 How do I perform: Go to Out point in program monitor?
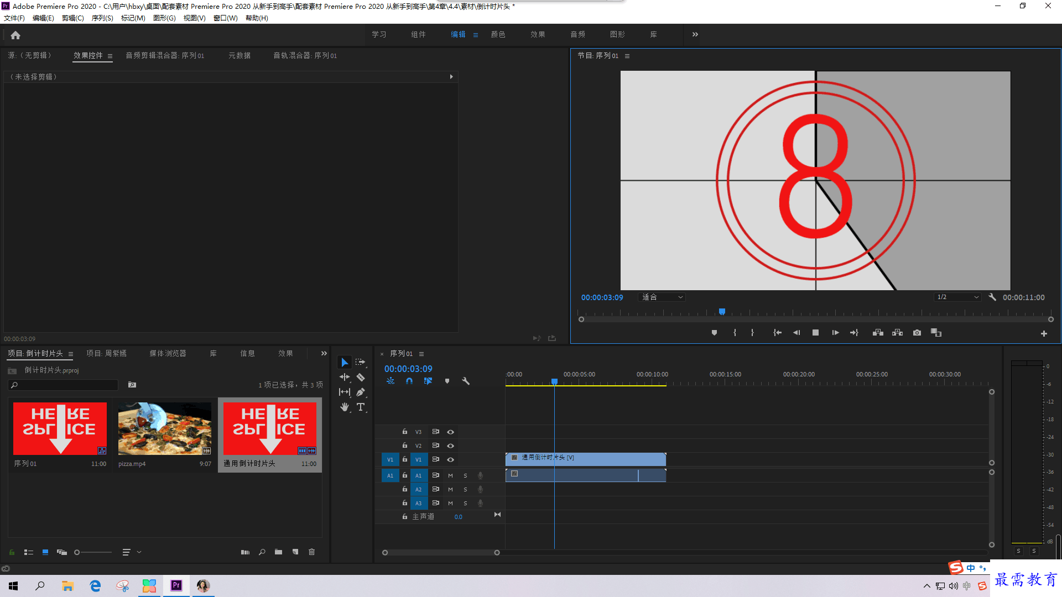(x=854, y=333)
